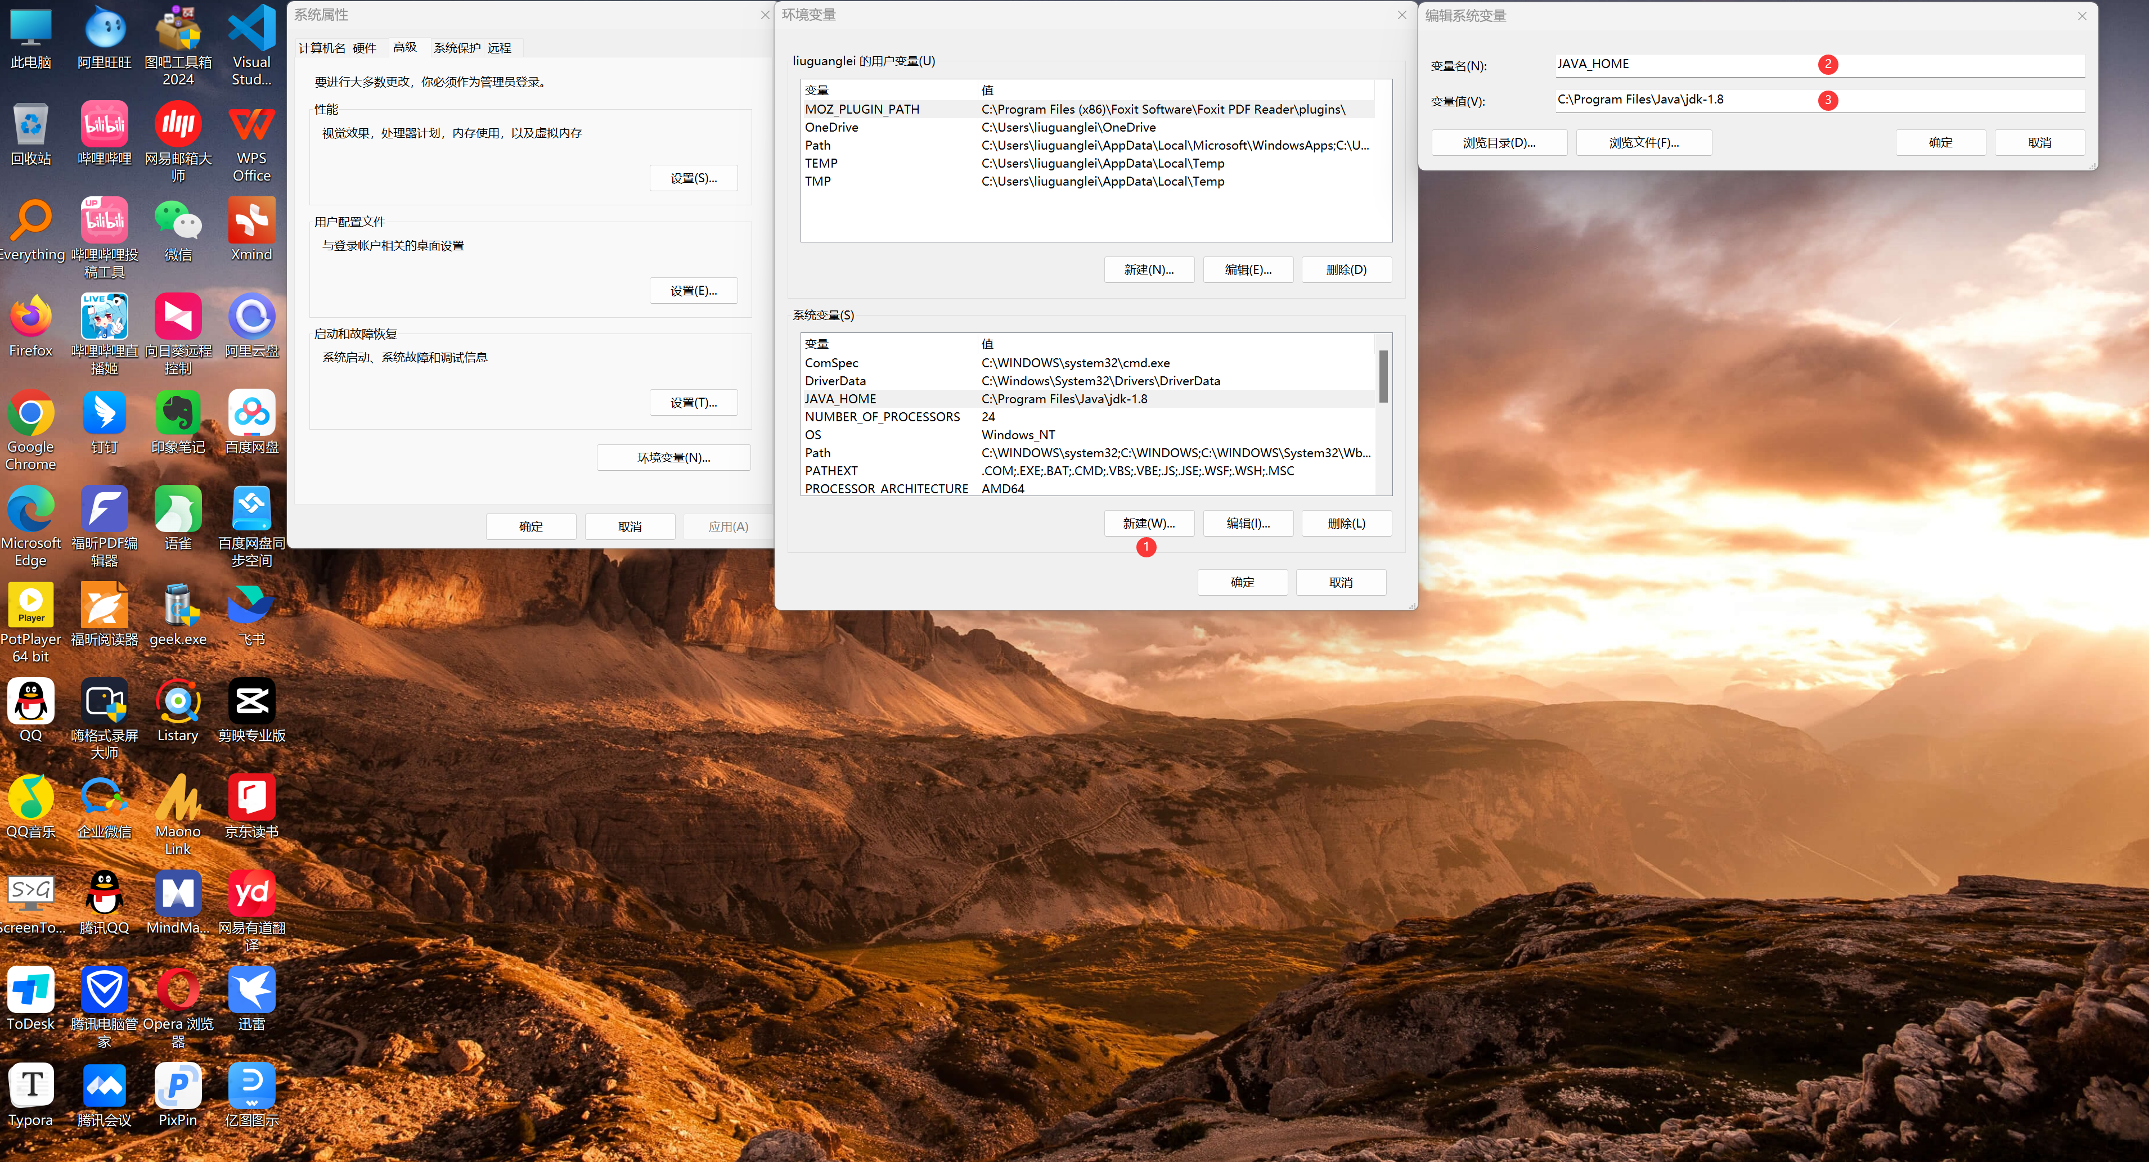Open the Firefox desktop icon
This screenshot has width=2149, height=1162.
pos(31,318)
